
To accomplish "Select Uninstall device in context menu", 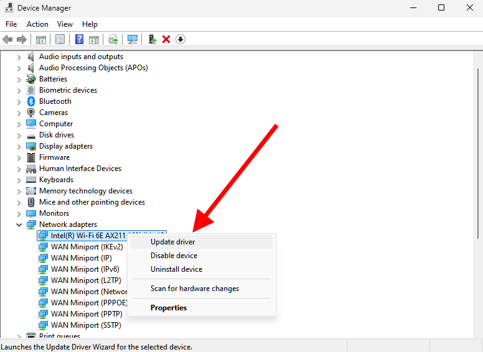I will point(176,269).
